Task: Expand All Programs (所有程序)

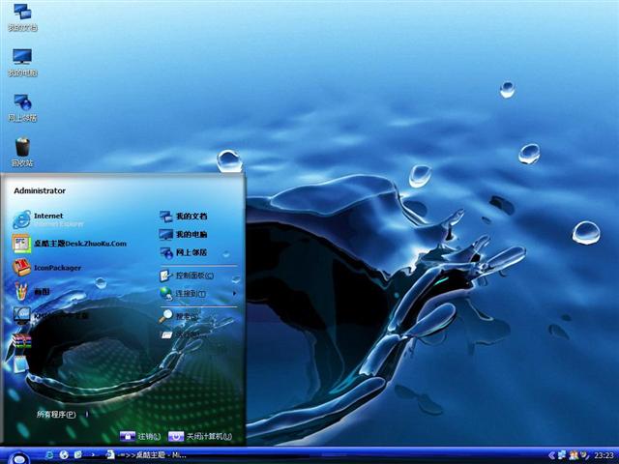Action: coord(56,414)
